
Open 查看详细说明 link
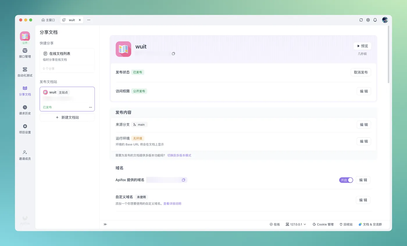pos(172,204)
